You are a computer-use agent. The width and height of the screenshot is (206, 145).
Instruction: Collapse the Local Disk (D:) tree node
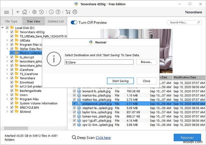click(x=3, y=28)
